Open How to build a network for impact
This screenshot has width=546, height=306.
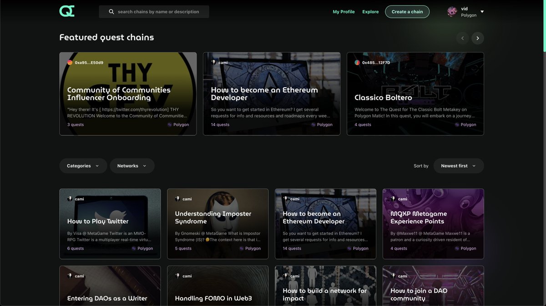click(325, 286)
